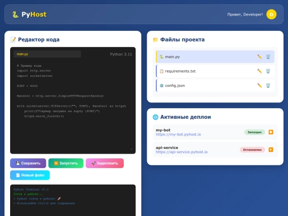Click the PyHost Terminal v1.0 line
The height and width of the screenshot is (216, 288).
31,189
